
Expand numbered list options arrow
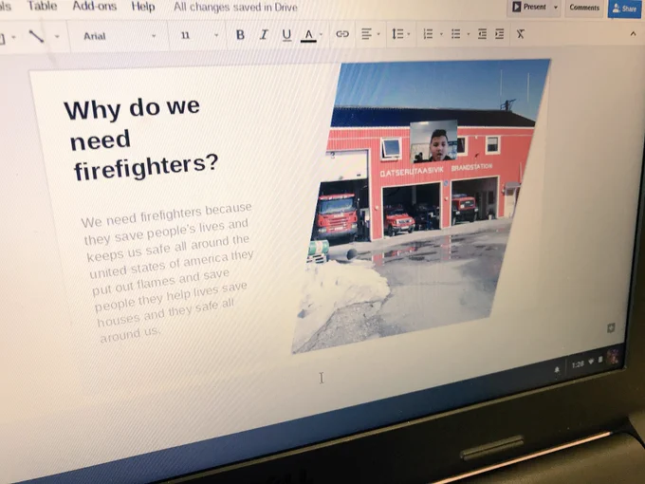pos(441,34)
